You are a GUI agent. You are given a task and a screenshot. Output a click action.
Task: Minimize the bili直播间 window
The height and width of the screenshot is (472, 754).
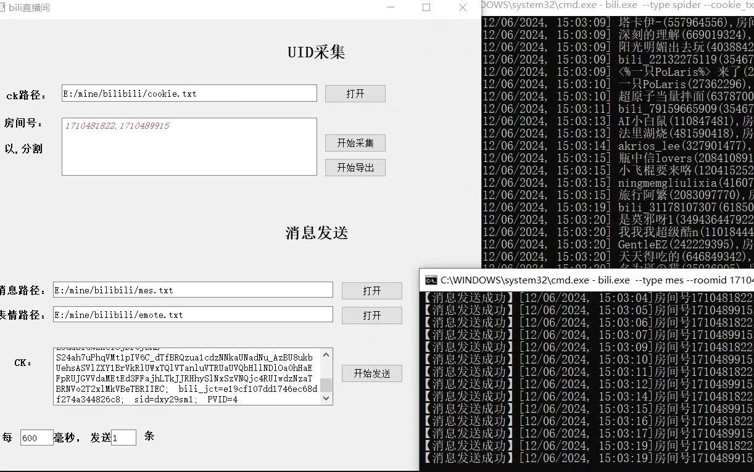(391, 7)
